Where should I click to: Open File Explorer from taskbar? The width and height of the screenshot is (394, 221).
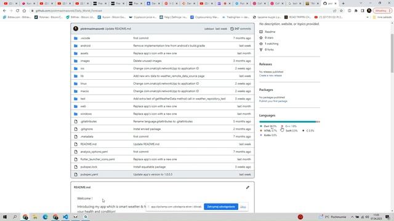coord(35,217)
